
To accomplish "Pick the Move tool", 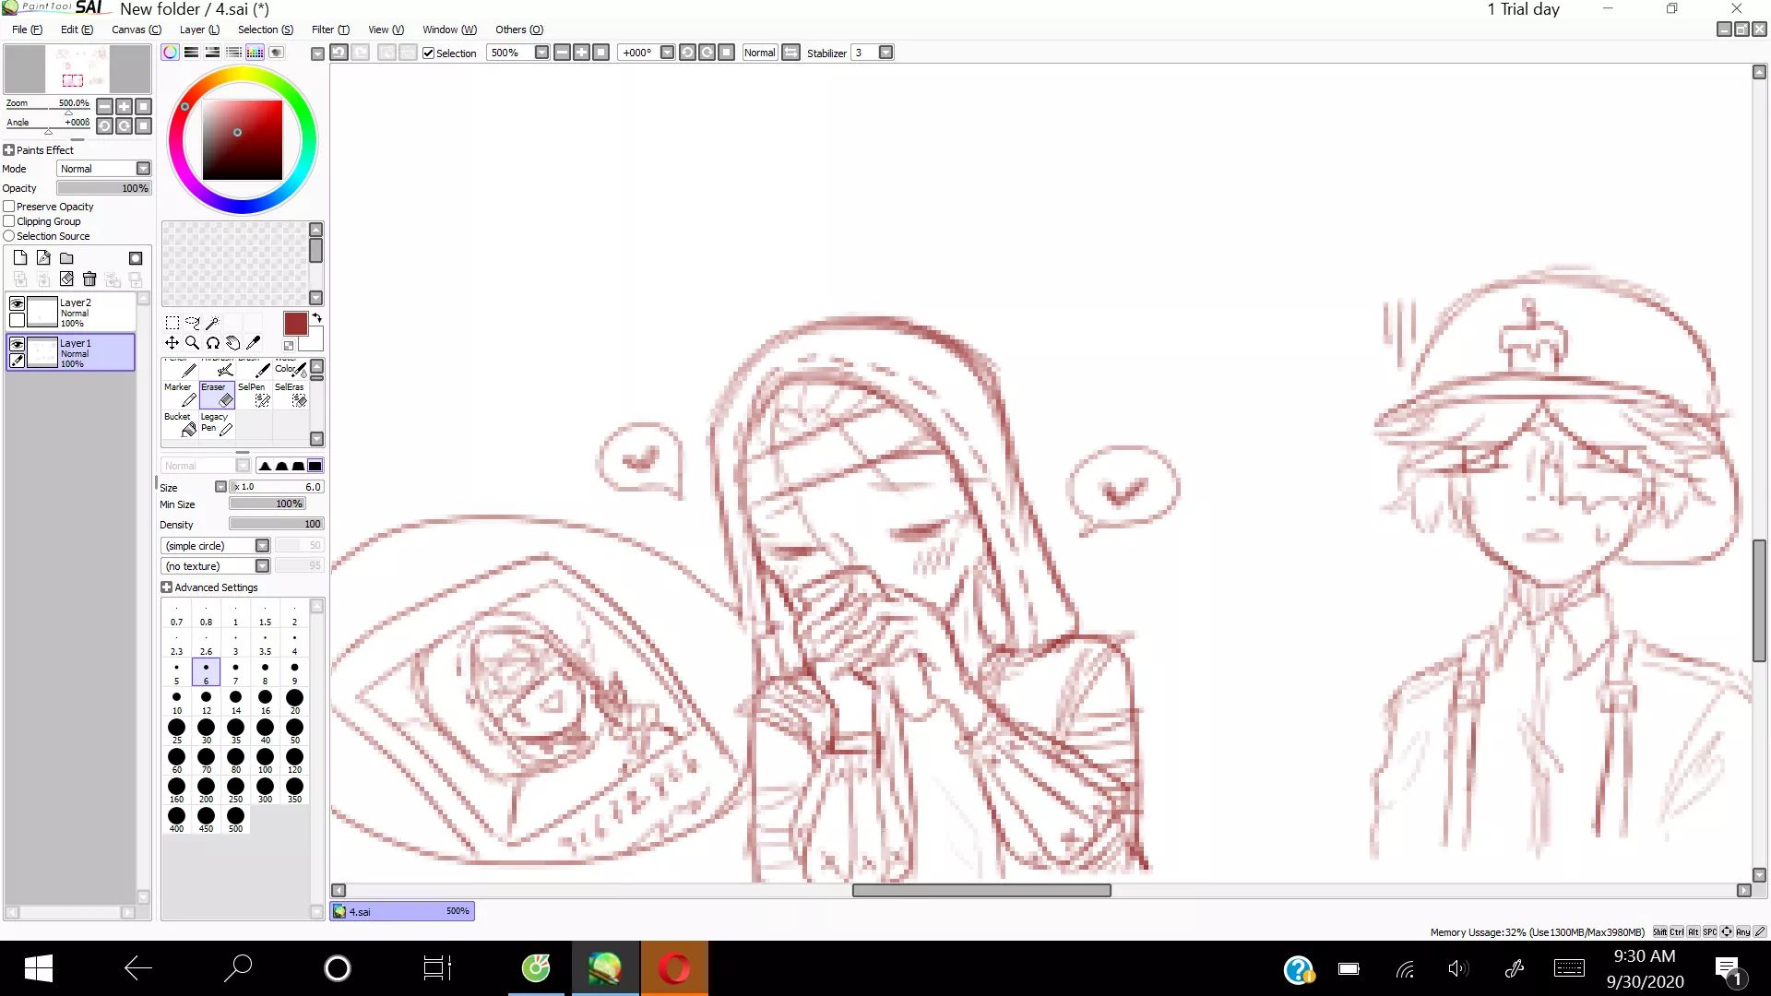I will (x=172, y=343).
